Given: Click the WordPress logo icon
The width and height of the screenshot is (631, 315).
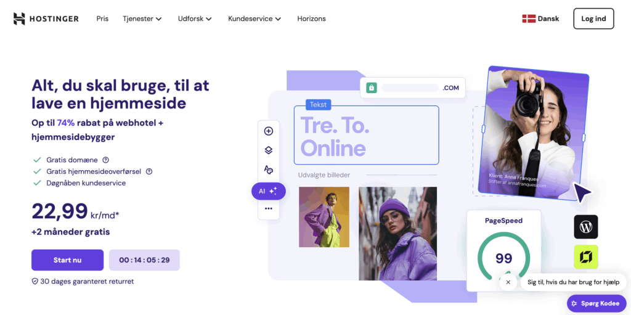Looking at the screenshot, I should (585, 227).
